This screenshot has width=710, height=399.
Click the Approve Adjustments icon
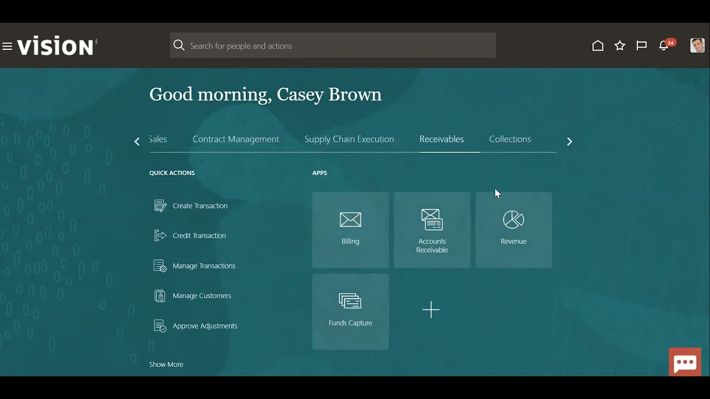tap(160, 326)
